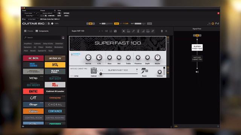
Task: Open the metronome tool icon
Action: pyautogui.click(x=138, y=31)
